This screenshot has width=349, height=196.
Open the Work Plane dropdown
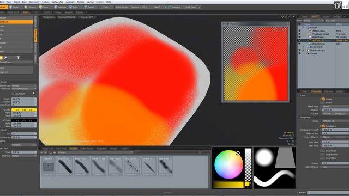click(x=192, y=7)
